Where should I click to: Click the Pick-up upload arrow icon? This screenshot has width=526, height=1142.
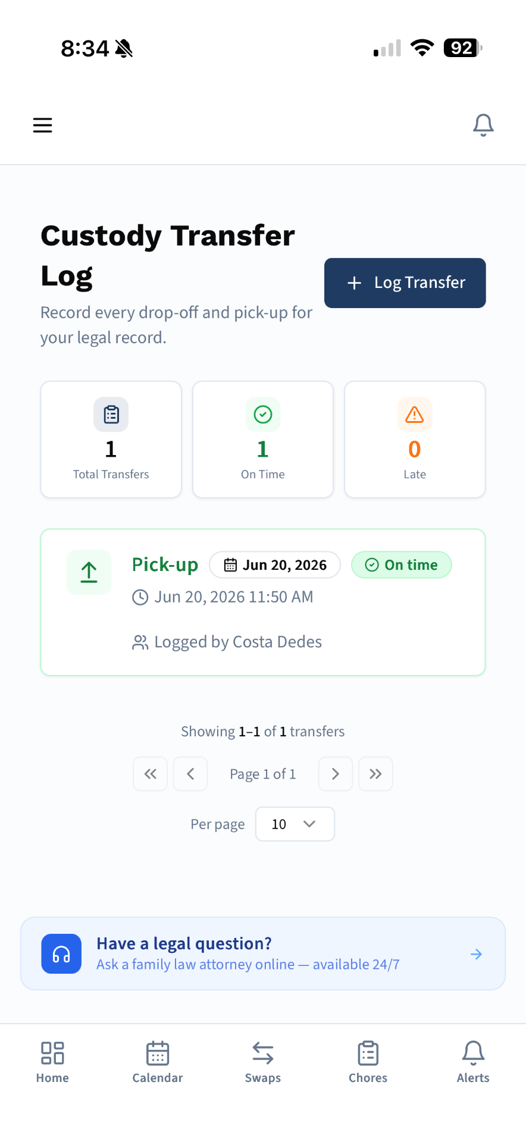(x=89, y=572)
